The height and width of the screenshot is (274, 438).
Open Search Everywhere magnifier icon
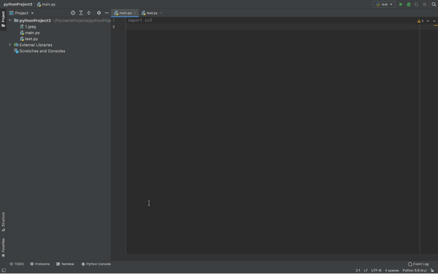tap(434, 4)
